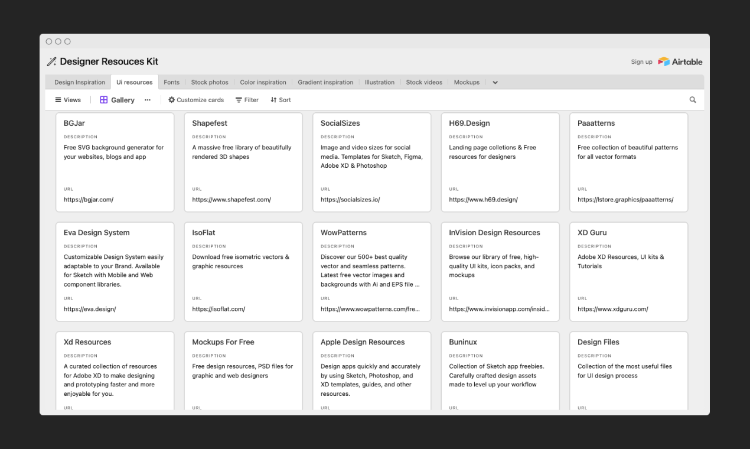Switch to the Fonts tab
This screenshot has width=750, height=449.
click(171, 82)
